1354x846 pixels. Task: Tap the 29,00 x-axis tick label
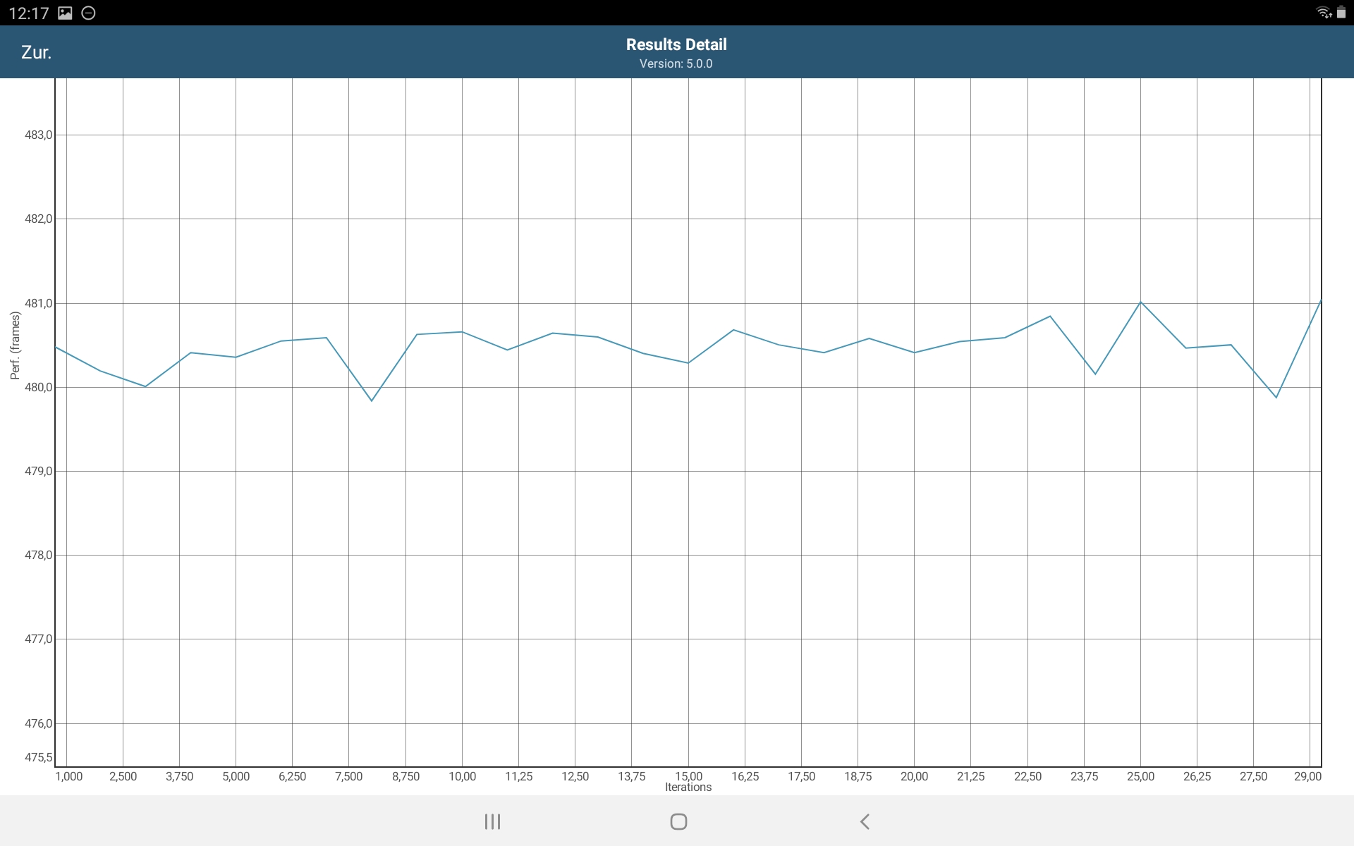pos(1307,776)
